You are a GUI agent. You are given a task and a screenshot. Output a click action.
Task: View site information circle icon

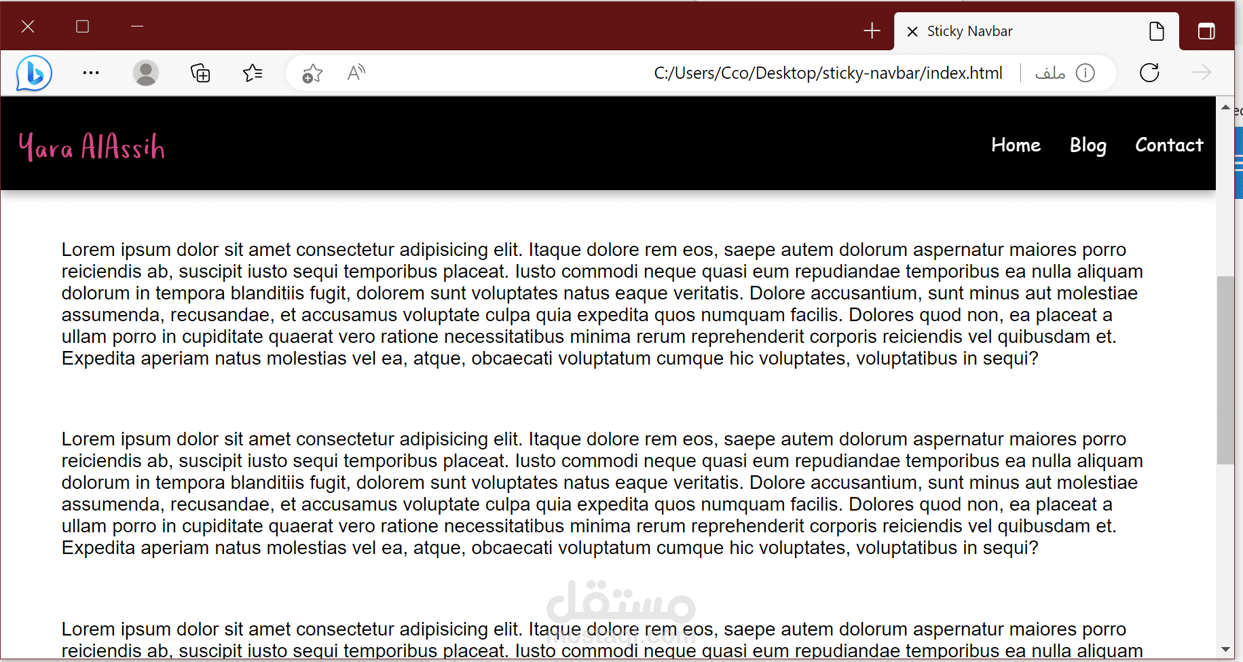pyautogui.click(x=1086, y=73)
